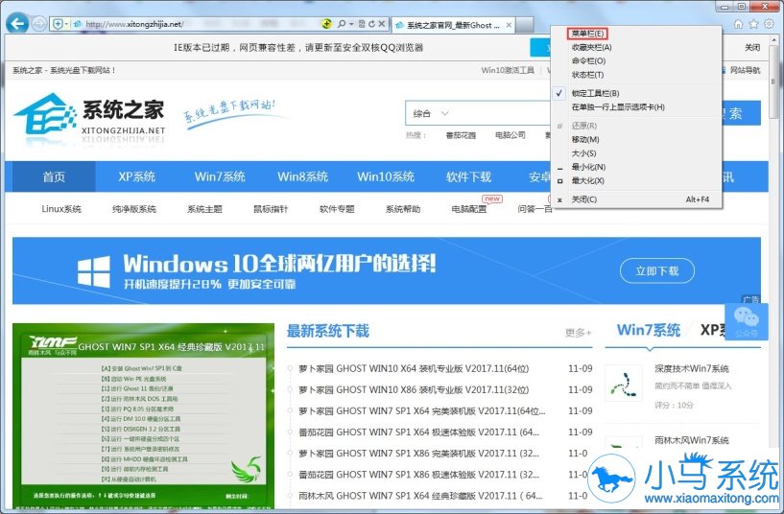The height and width of the screenshot is (514, 784).
Task: Click the 立即下载 banner button
Action: pyautogui.click(x=657, y=271)
